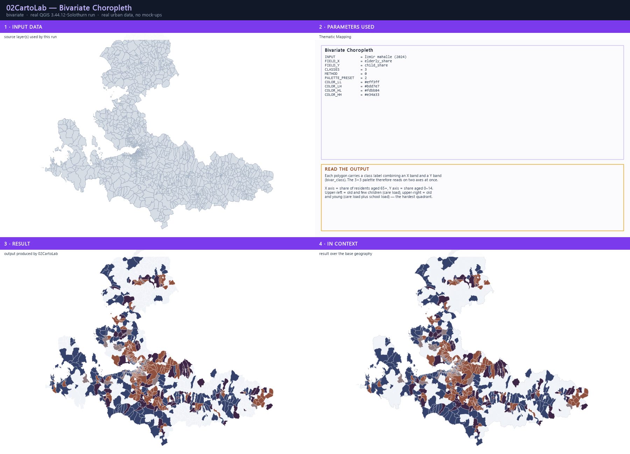This screenshot has height=454, width=630.
Task: Click the '02CartoLab — Bivariate Choropleth' title
Action: 69,8
